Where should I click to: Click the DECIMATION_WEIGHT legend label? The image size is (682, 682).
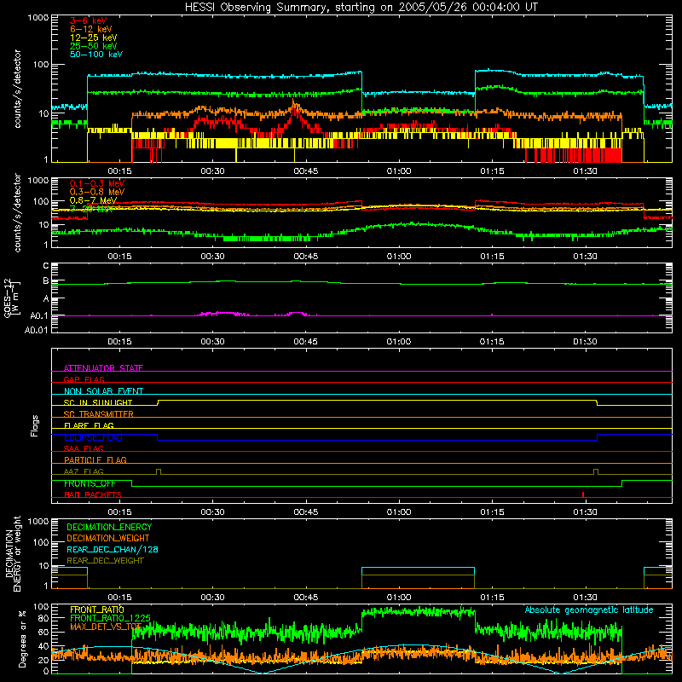pos(108,538)
